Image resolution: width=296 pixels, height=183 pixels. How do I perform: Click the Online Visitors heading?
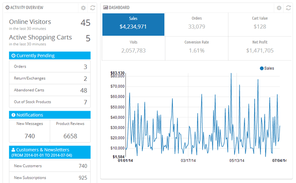tap(30, 22)
